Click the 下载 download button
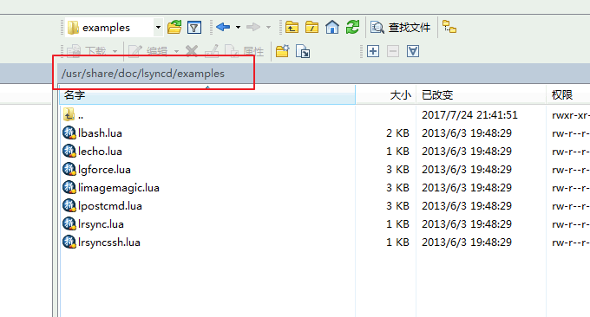The image size is (590, 317). coord(87,51)
